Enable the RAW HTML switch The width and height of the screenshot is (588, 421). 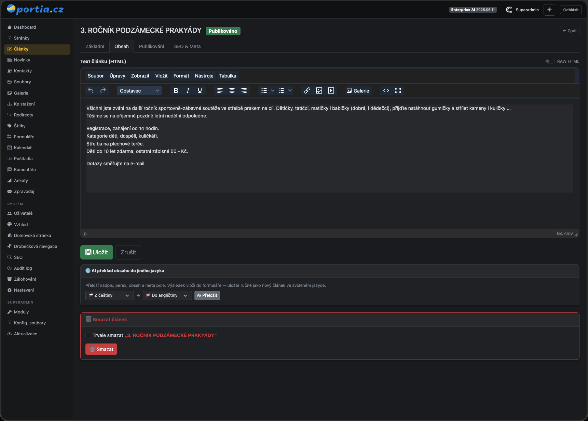[550, 61]
